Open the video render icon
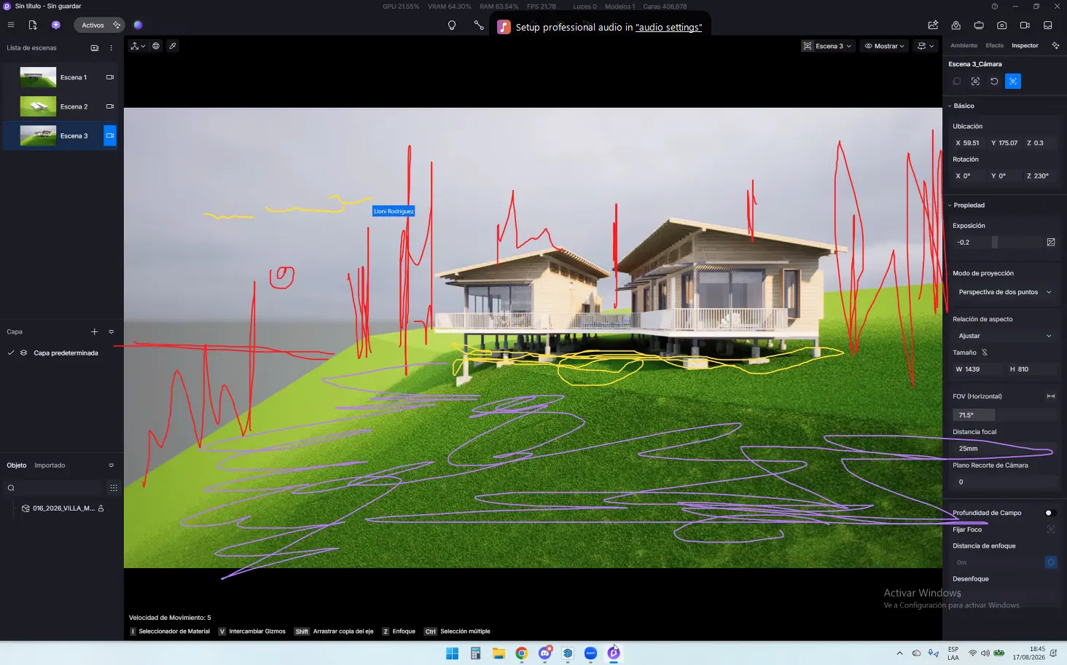 1025,25
